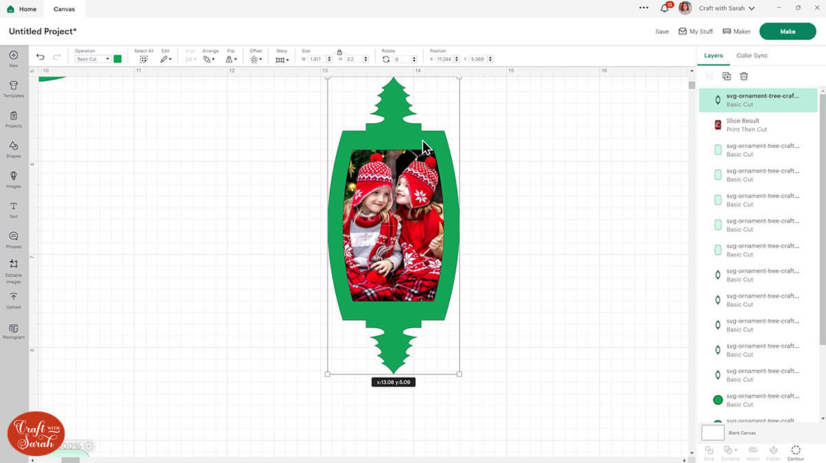Screen dimensions: 826x463
Task: Switch to the Canvas tab
Action: (x=65, y=9)
